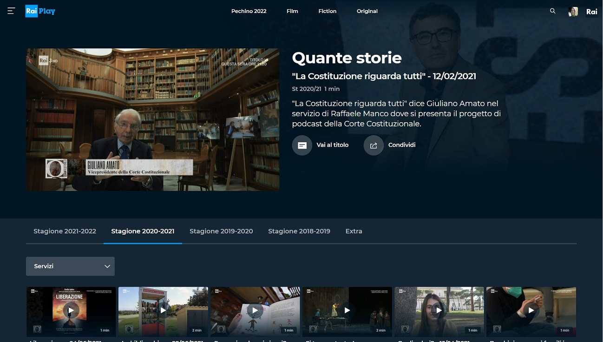The image size is (603, 342).
Task: Click the Vai al titolo icon
Action: click(x=302, y=145)
